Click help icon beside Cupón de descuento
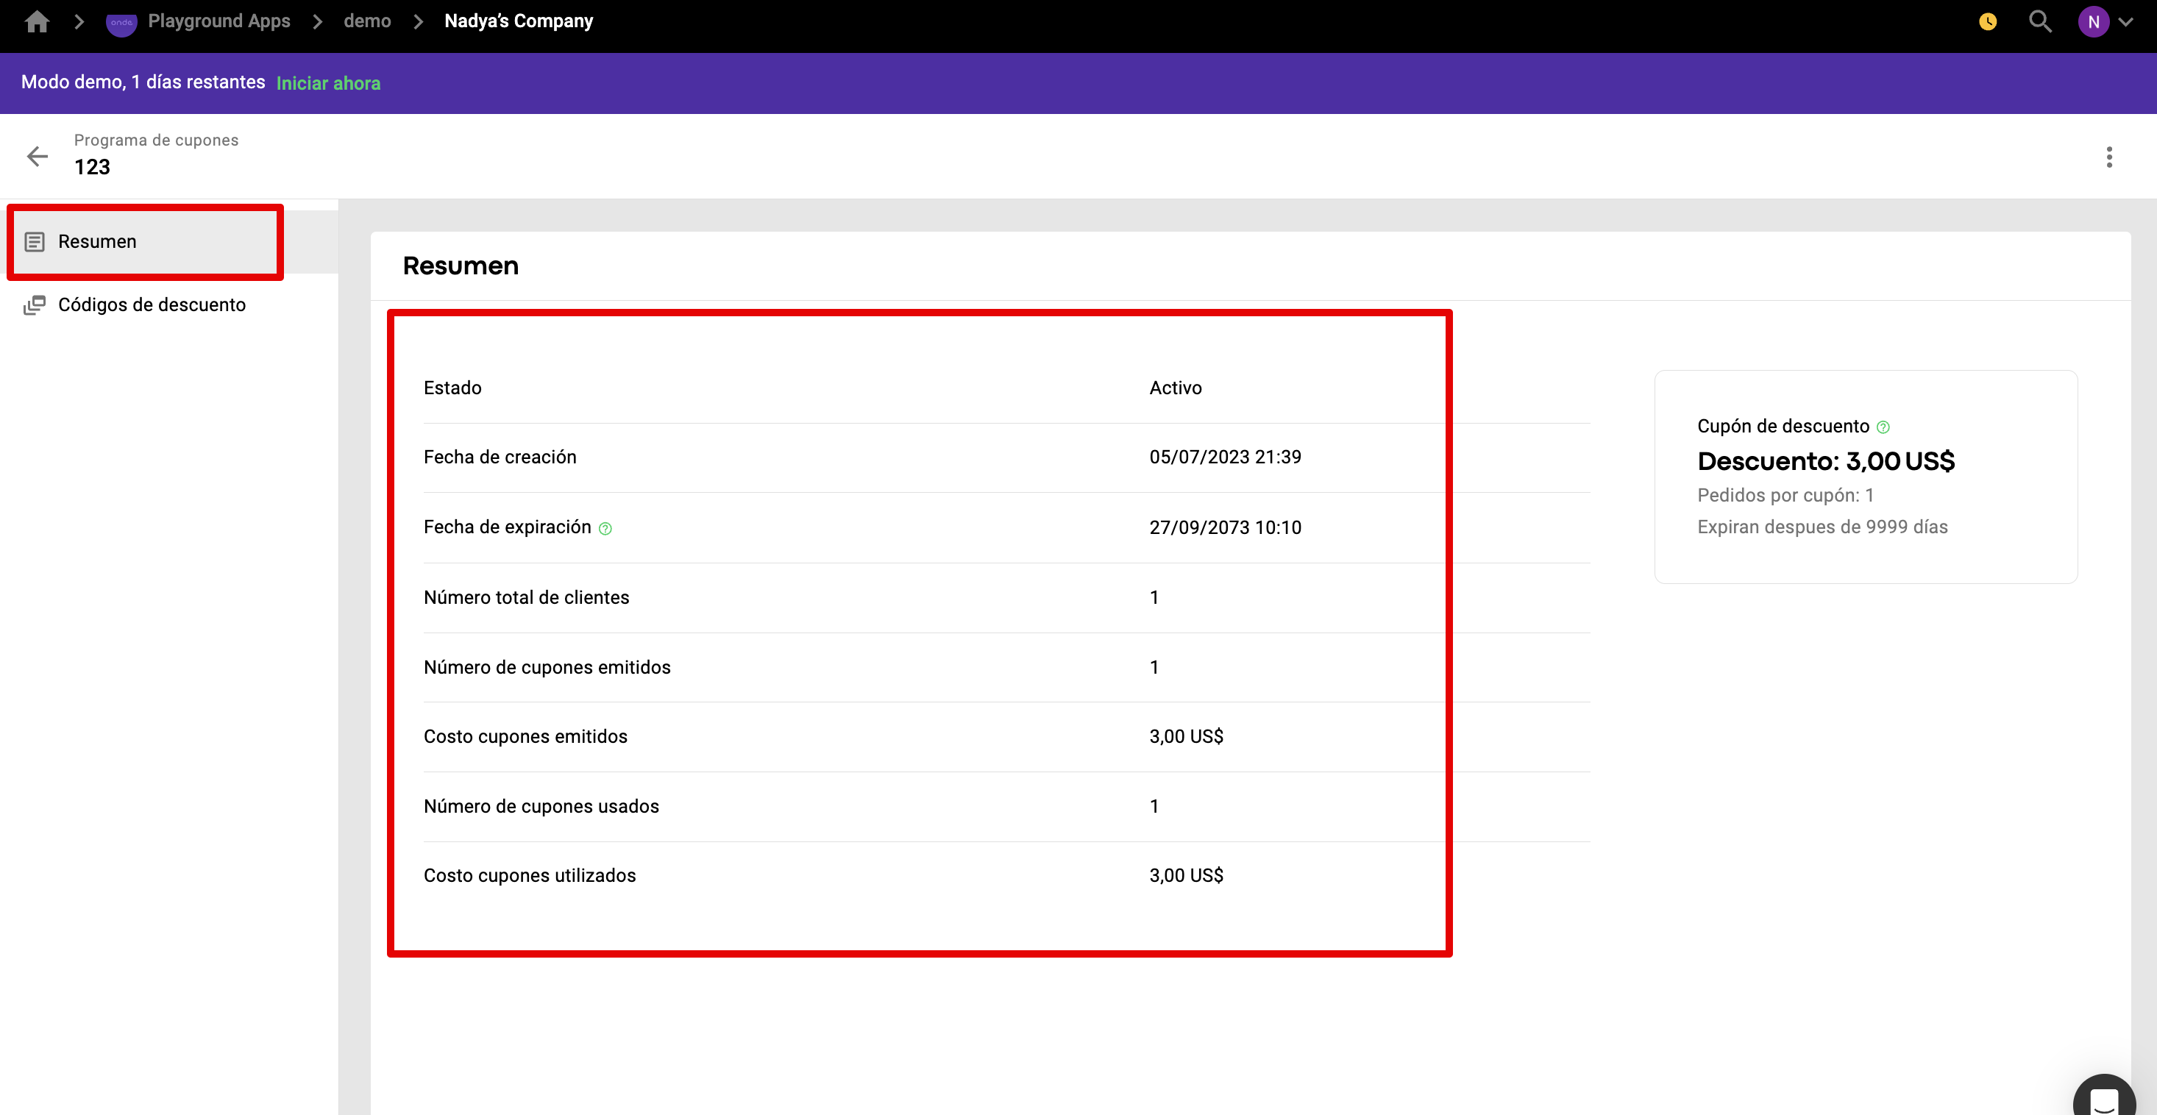Image resolution: width=2157 pixels, height=1115 pixels. coord(1883,427)
